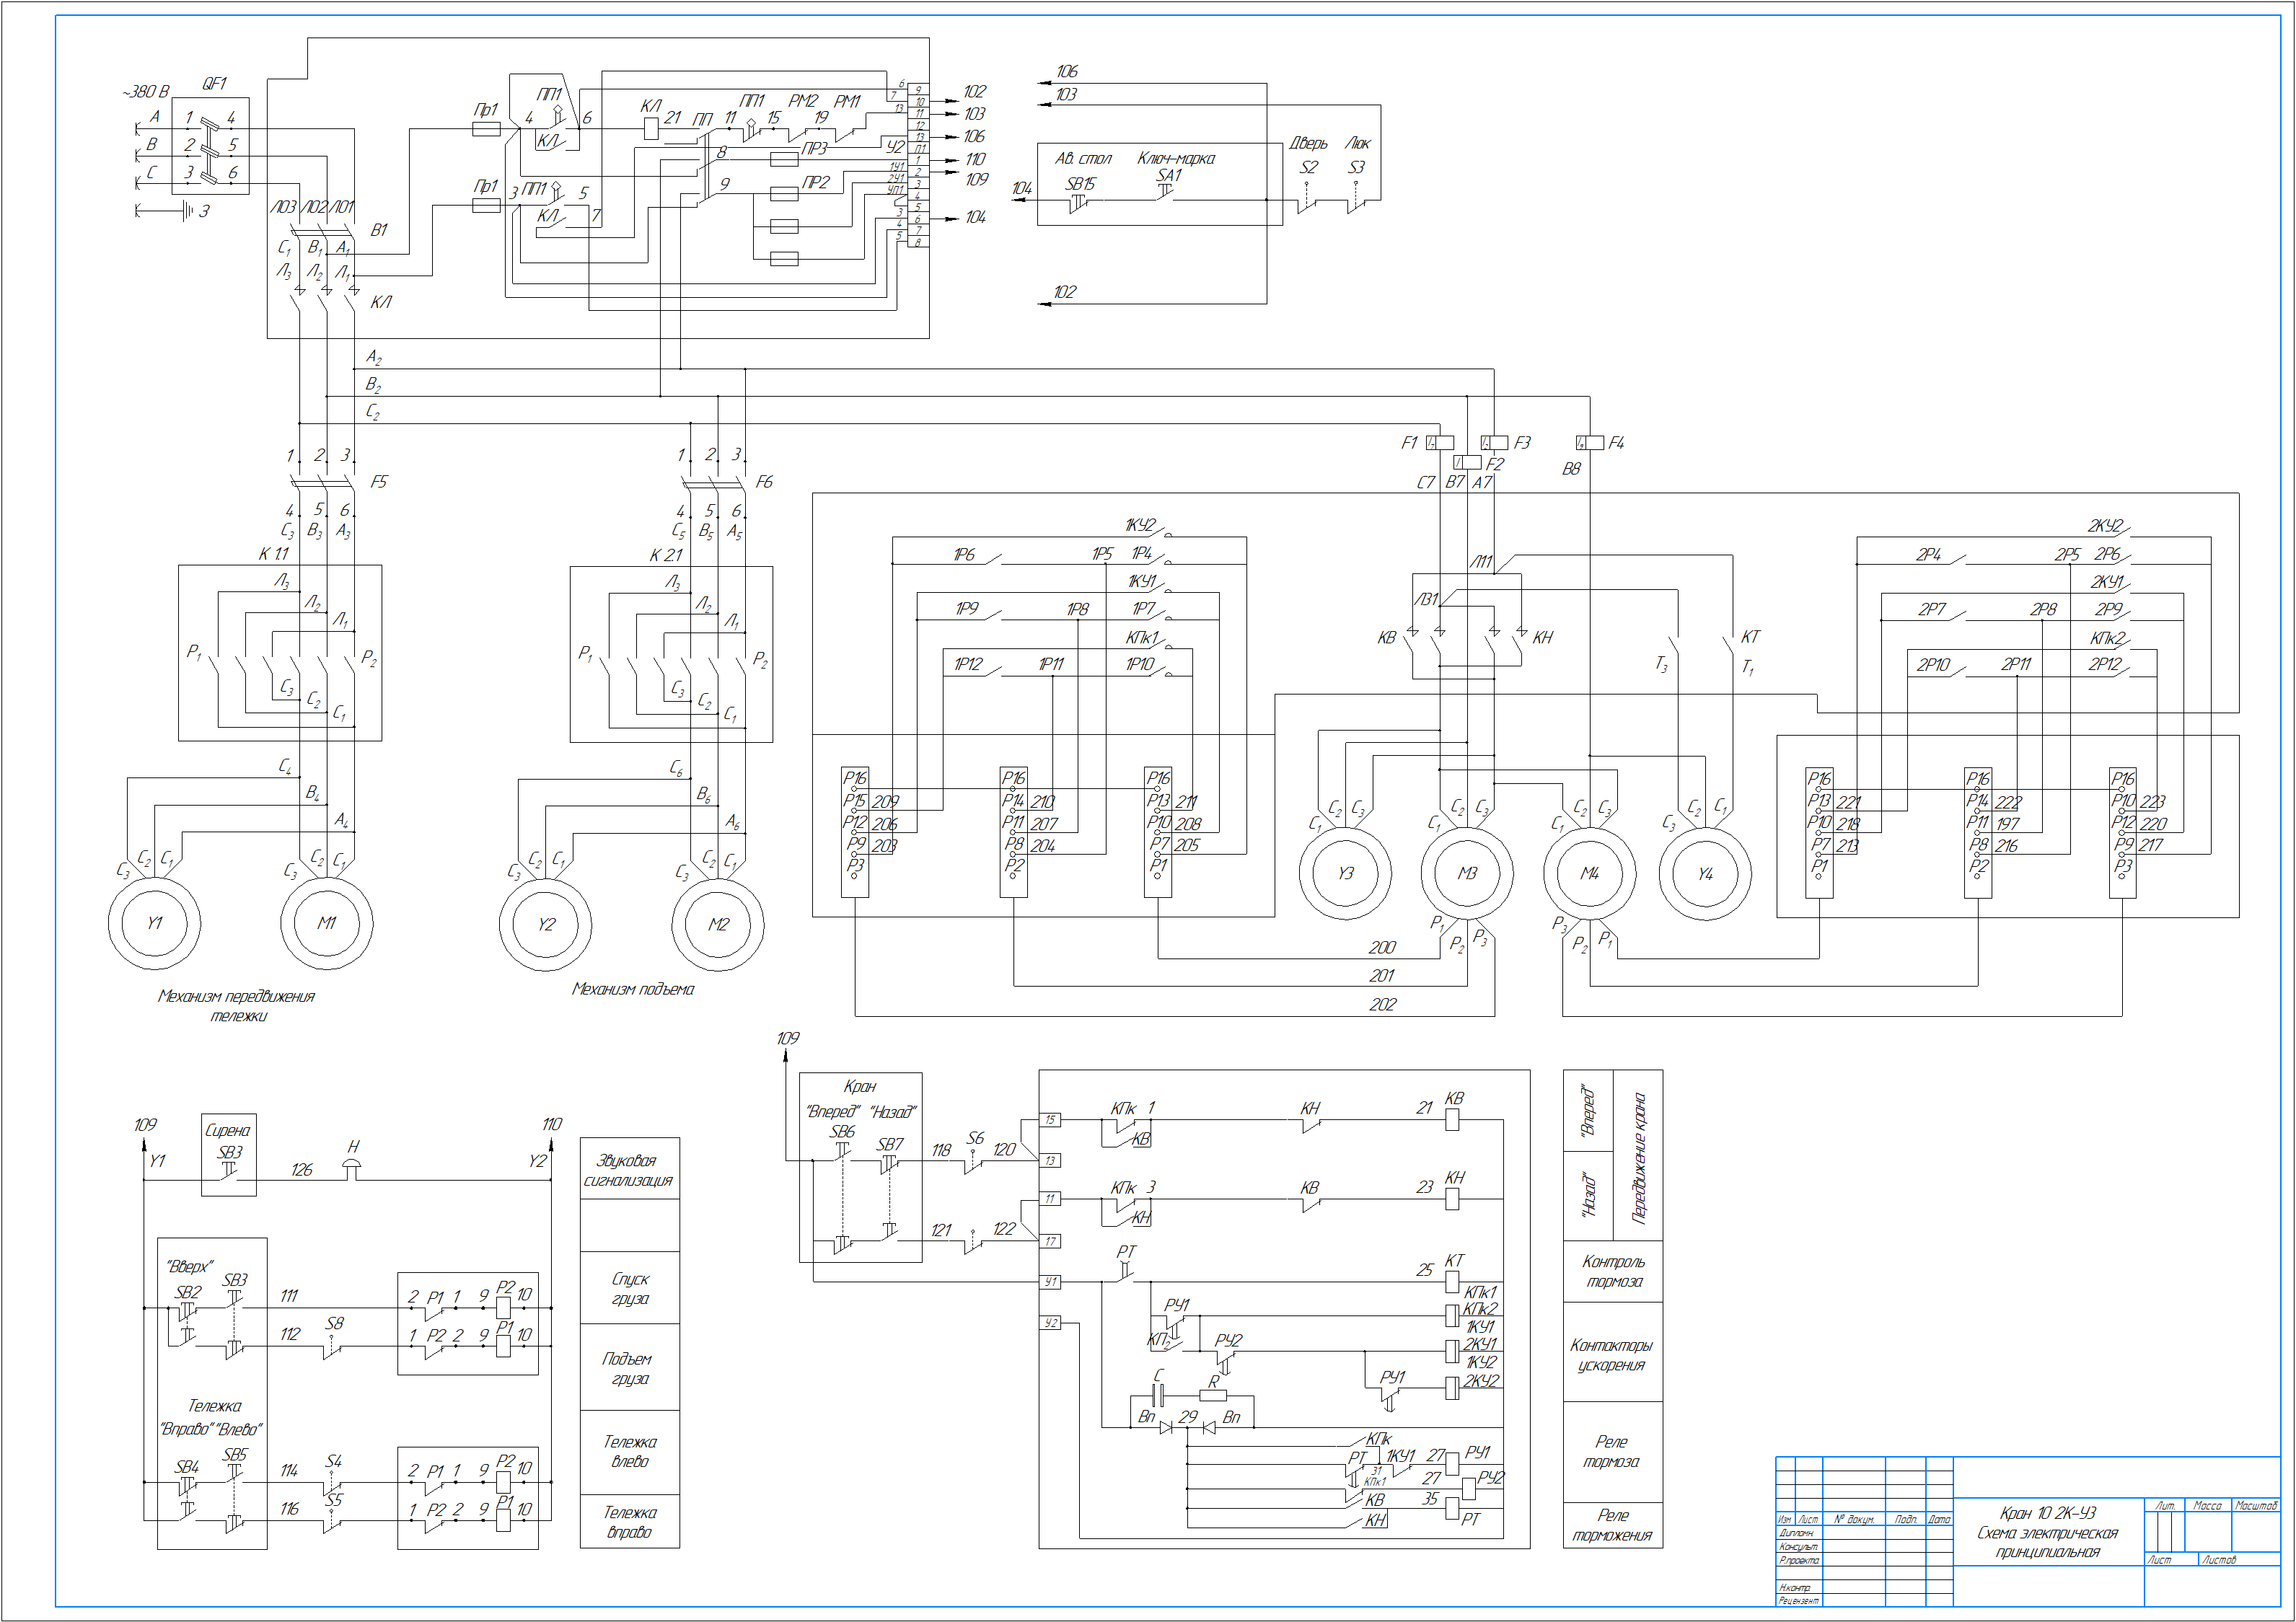The width and height of the screenshot is (2296, 1622).
Task: Select the Y4 brake circle
Action: pos(1705,873)
